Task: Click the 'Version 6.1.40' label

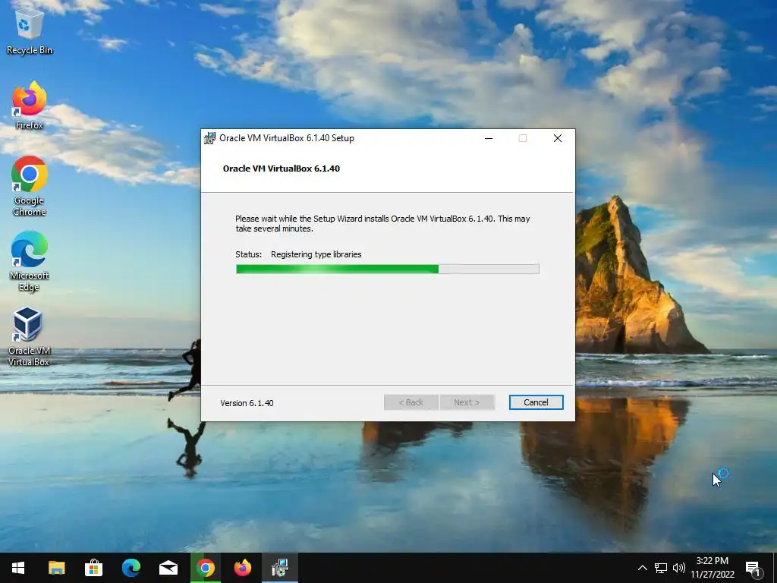Action: [247, 403]
